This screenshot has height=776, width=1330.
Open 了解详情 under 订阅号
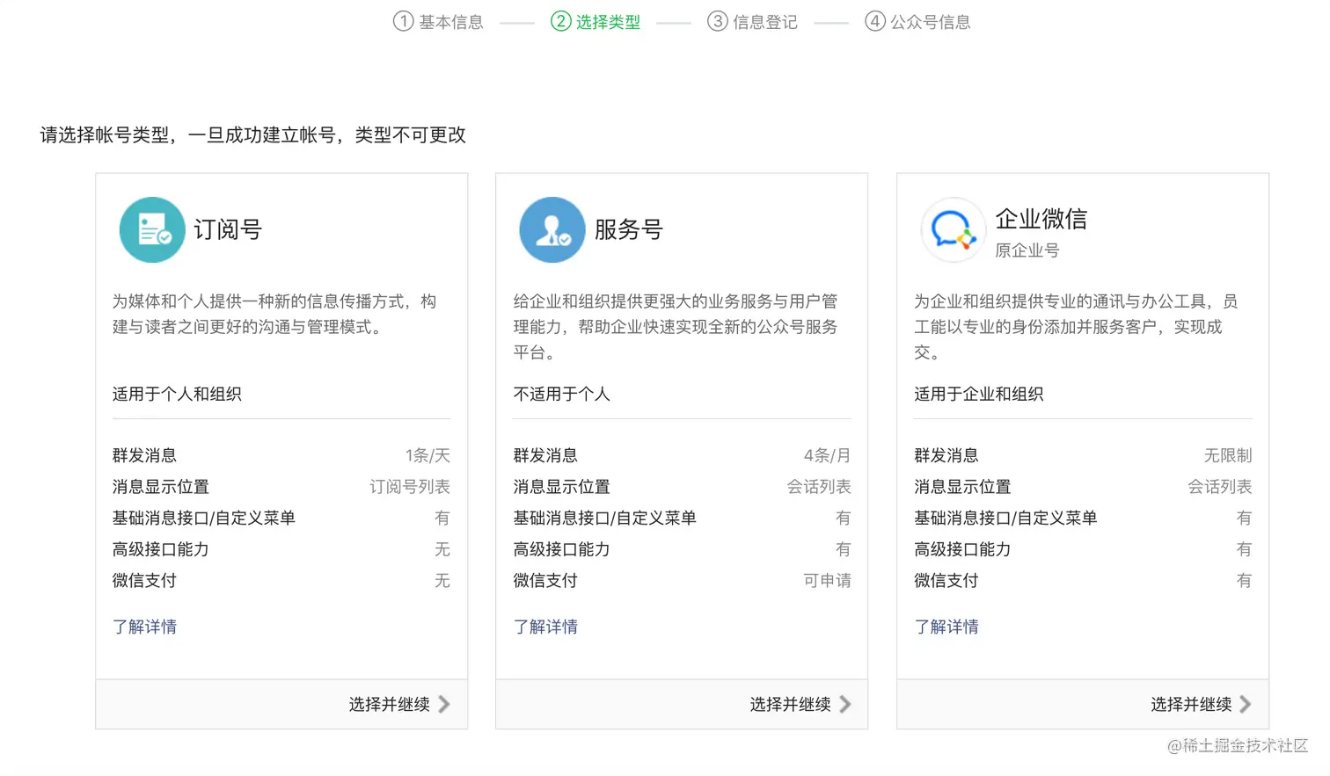click(145, 627)
